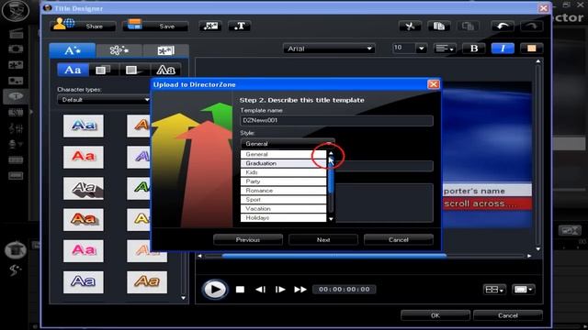Click the undo arrow icon

click(503, 27)
